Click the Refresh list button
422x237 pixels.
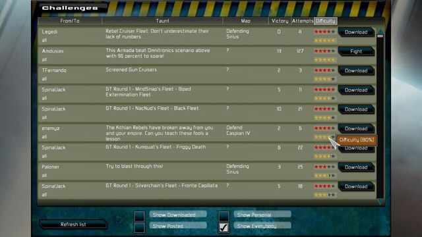(73, 224)
